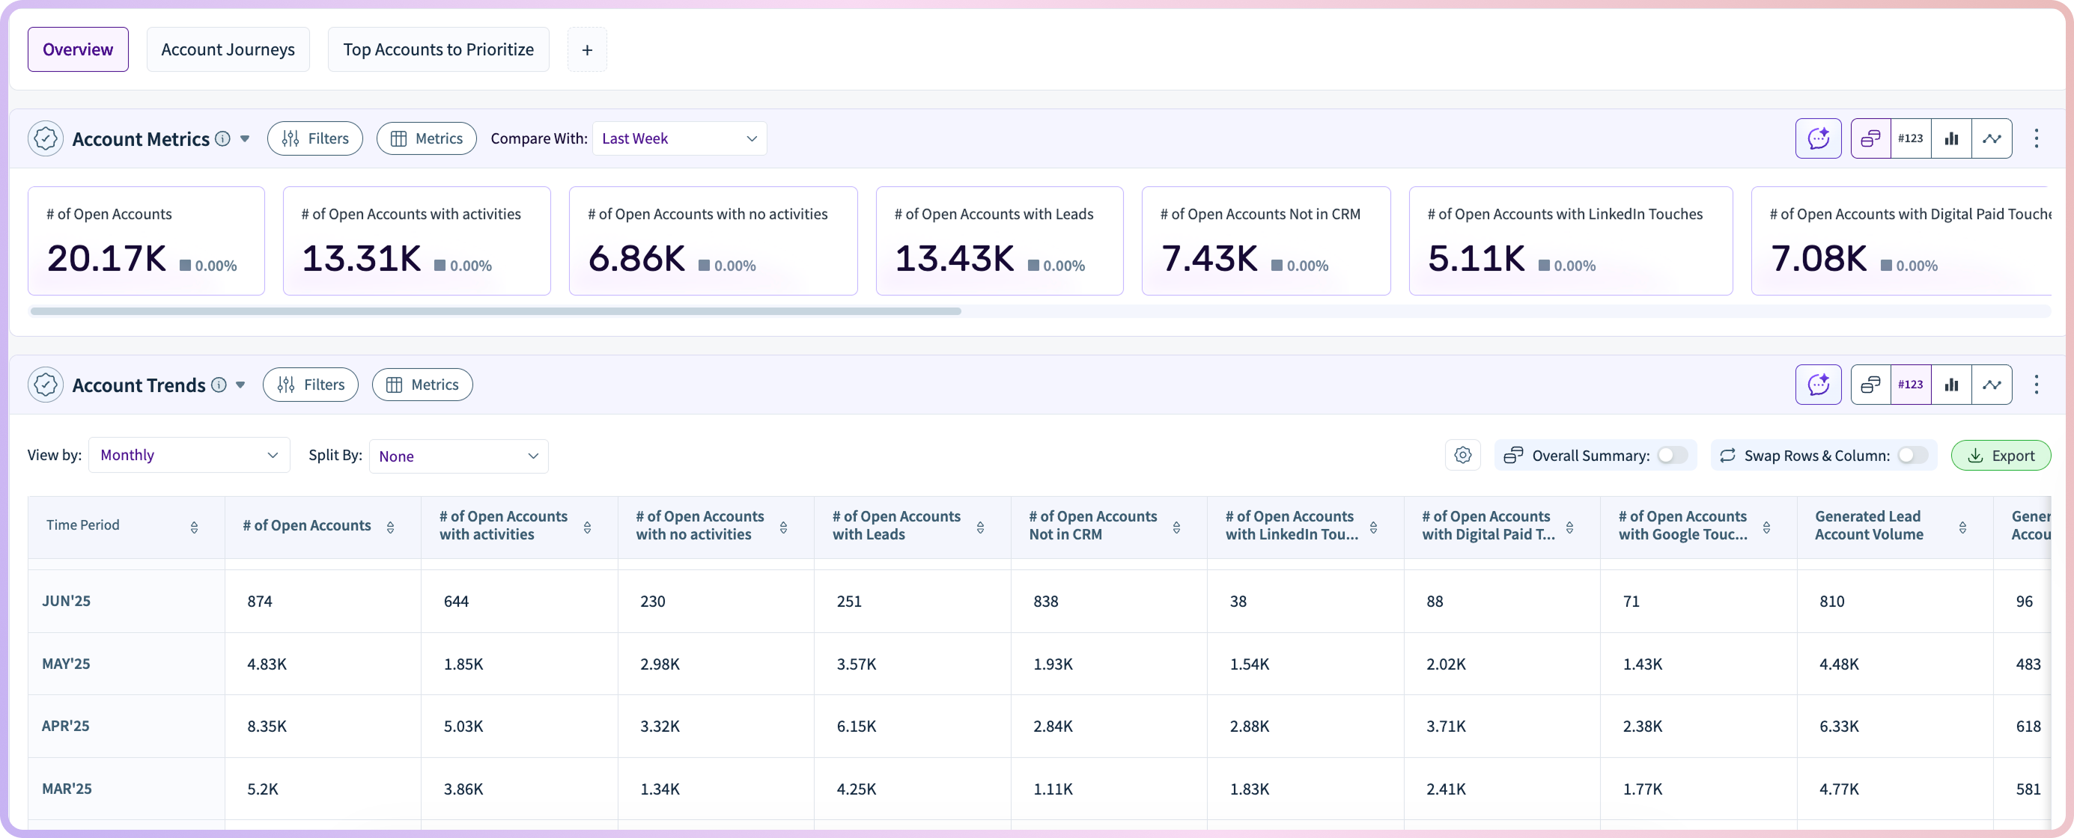This screenshot has width=2074, height=838.
Task: Switch to the Account Journeys tab
Action: [228, 50]
